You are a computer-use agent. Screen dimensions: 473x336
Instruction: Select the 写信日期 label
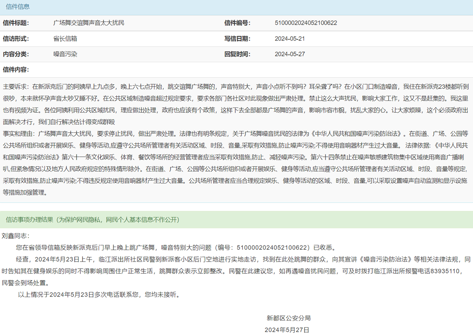point(237,39)
